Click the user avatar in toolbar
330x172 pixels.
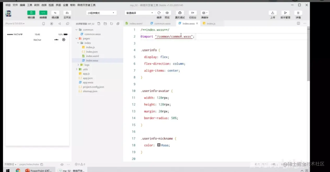8,14
